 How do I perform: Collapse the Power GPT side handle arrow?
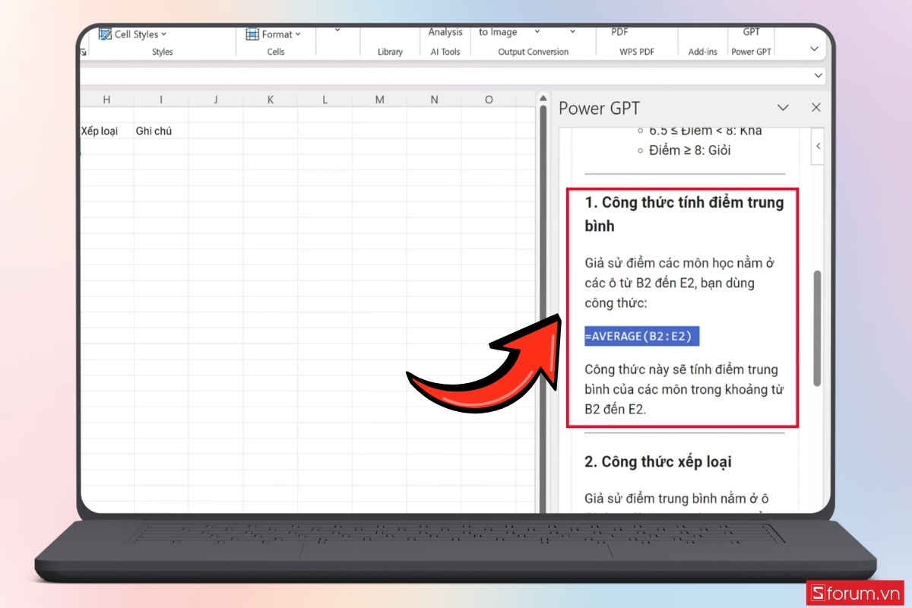819,146
